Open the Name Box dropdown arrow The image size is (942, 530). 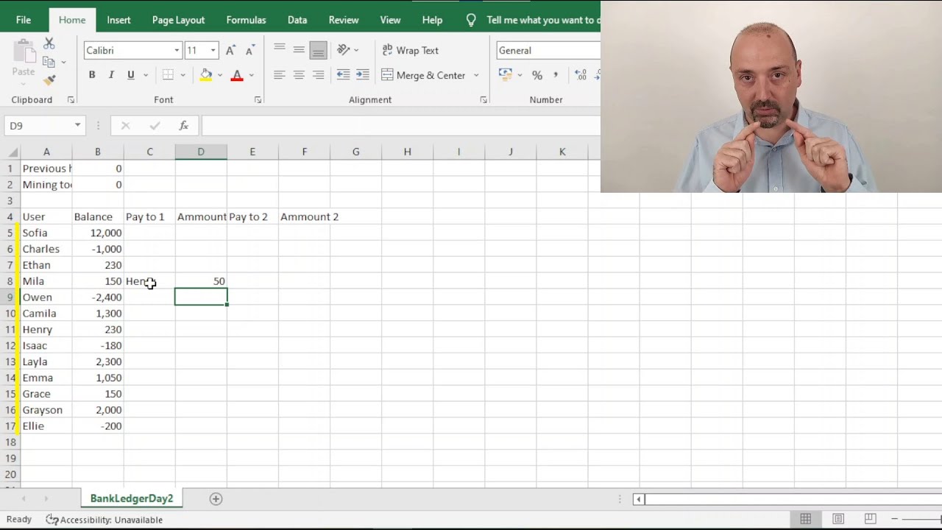coord(77,126)
